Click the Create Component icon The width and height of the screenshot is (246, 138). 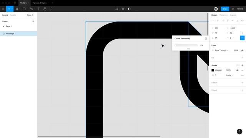(123, 9)
